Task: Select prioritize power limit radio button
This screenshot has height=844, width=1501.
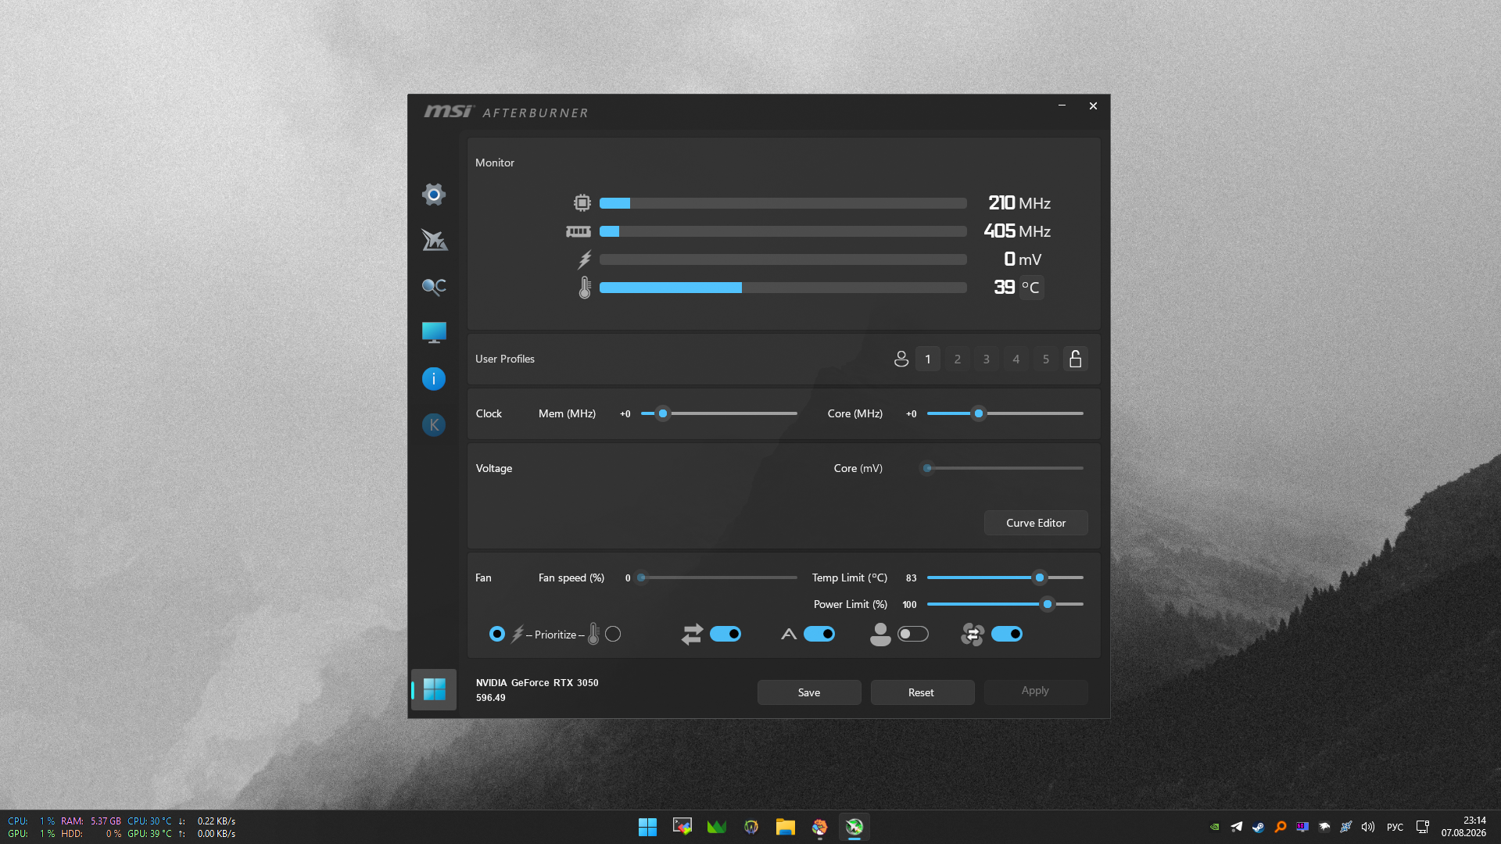Action: coord(497,634)
